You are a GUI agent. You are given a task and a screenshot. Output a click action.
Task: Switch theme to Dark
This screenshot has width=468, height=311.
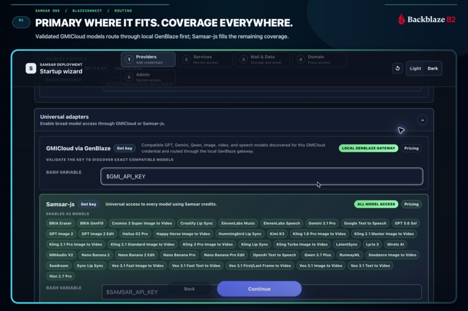pyautogui.click(x=433, y=68)
